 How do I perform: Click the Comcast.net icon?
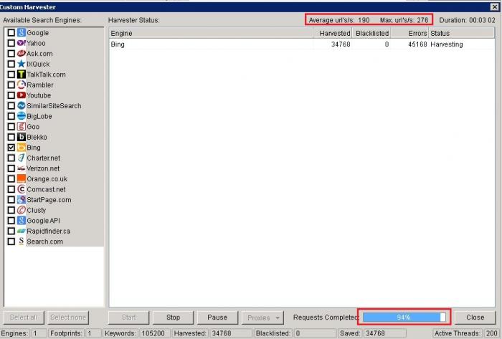coord(21,189)
